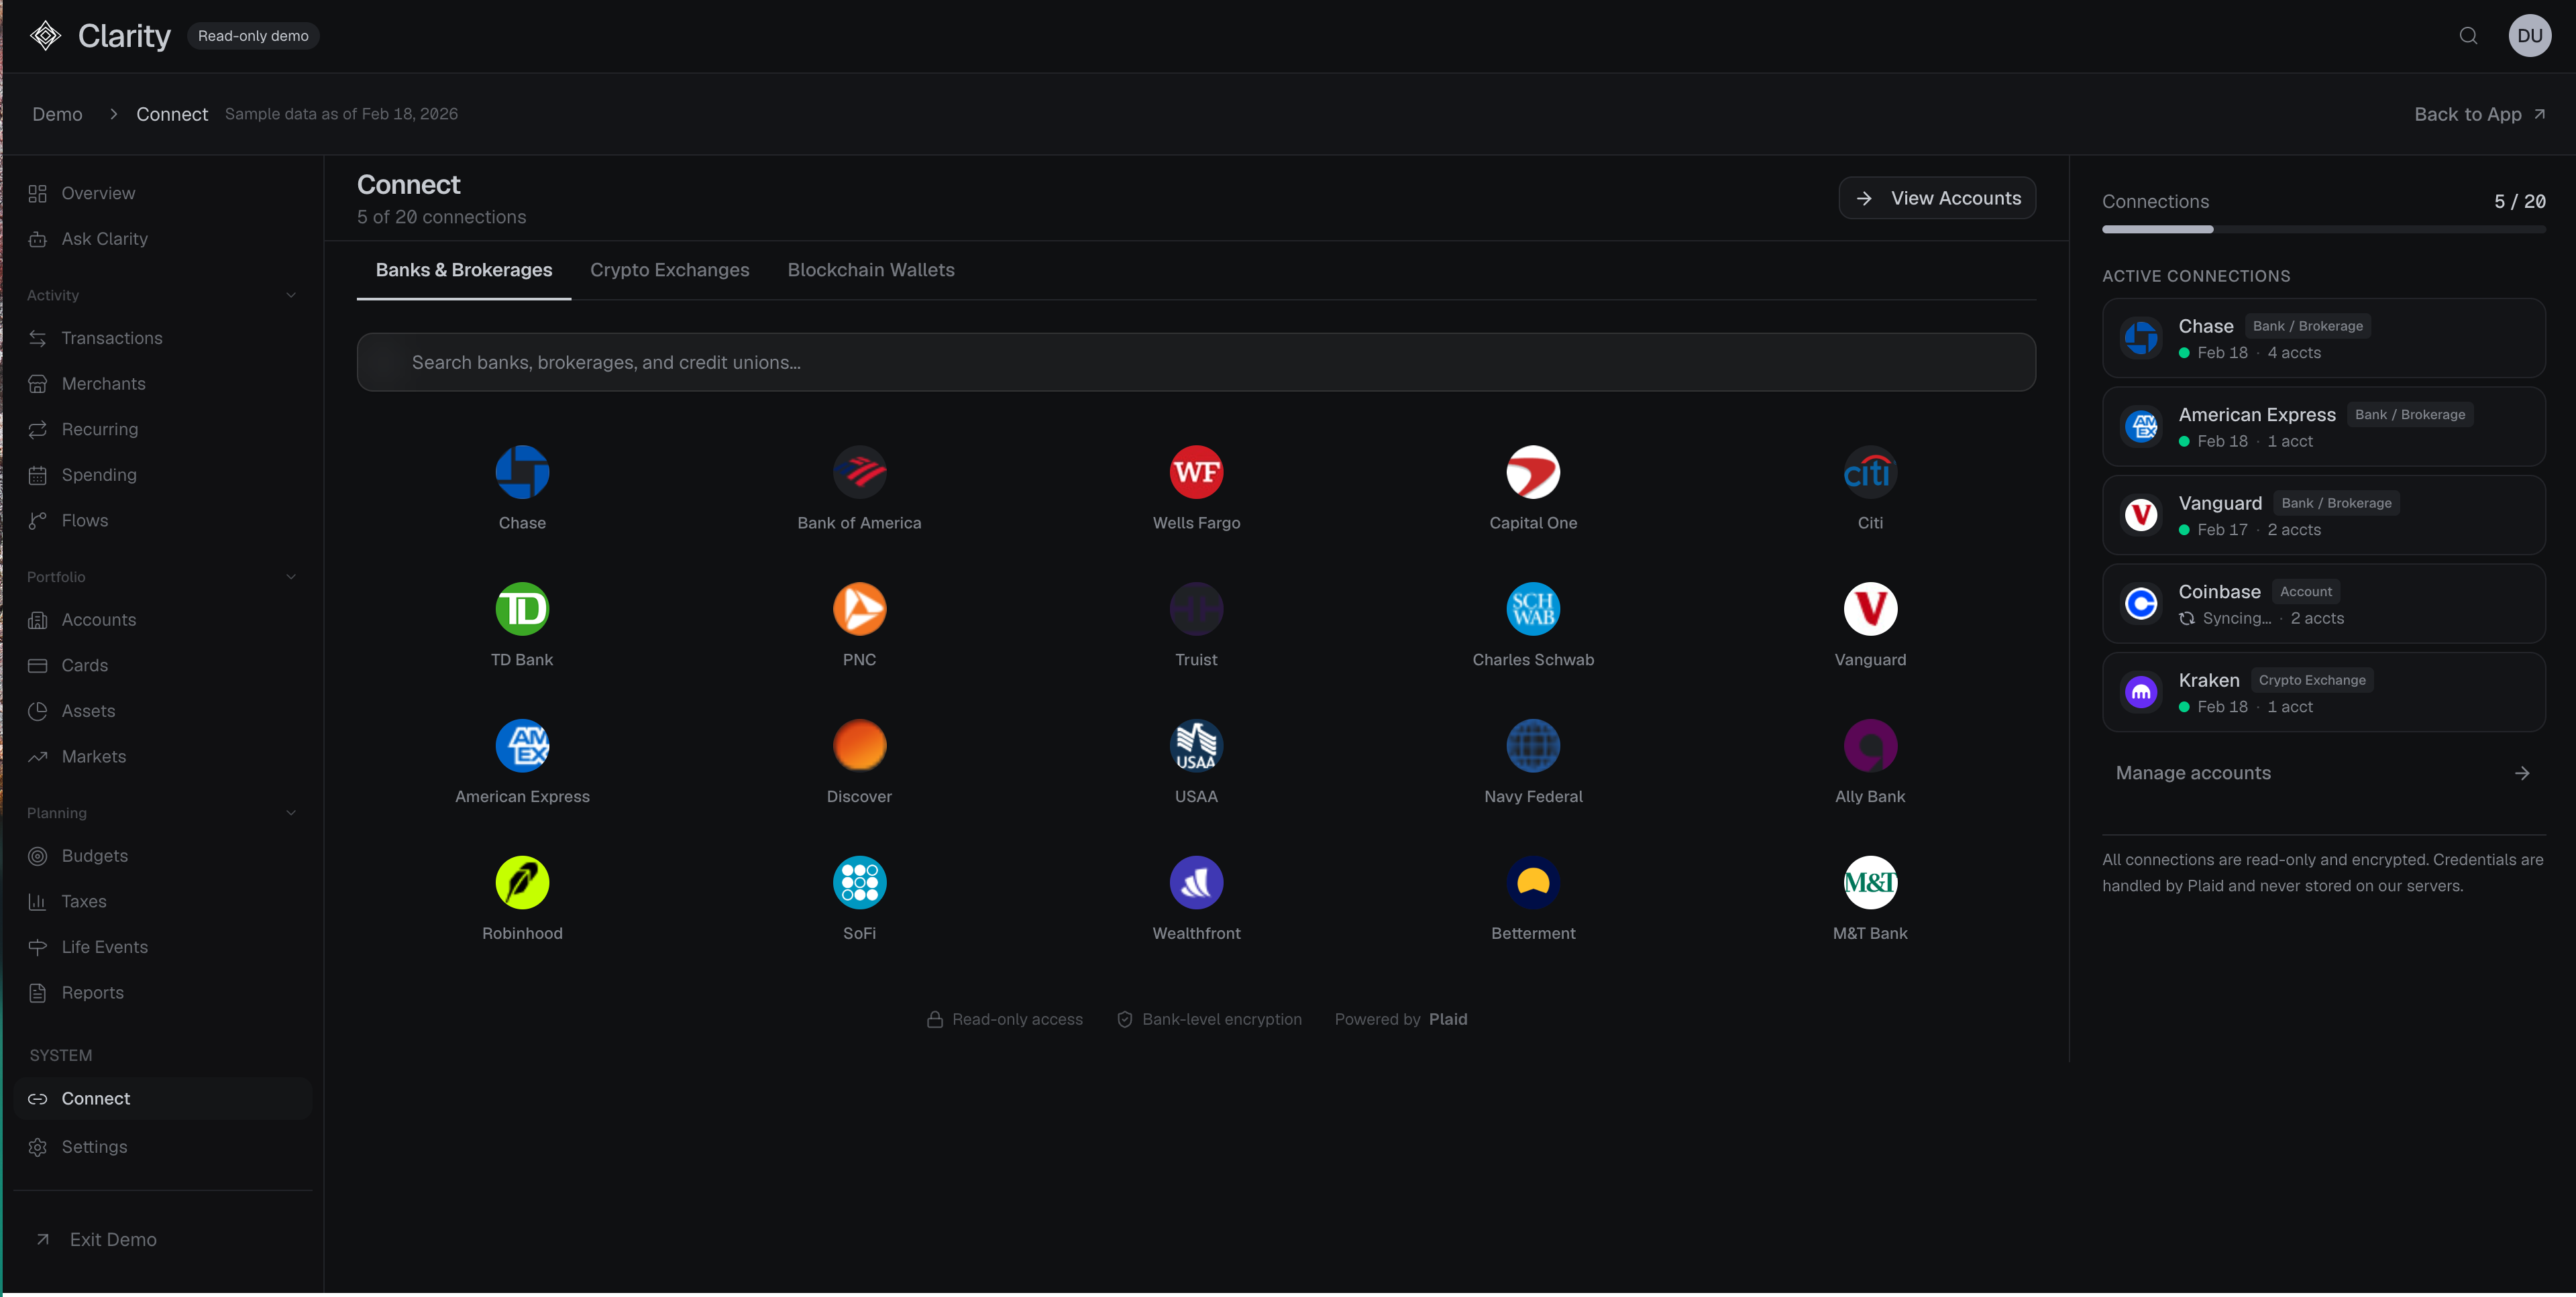The width and height of the screenshot is (2576, 1297).
Task: Connect to Wells Fargo
Action: coord(1196,472)
